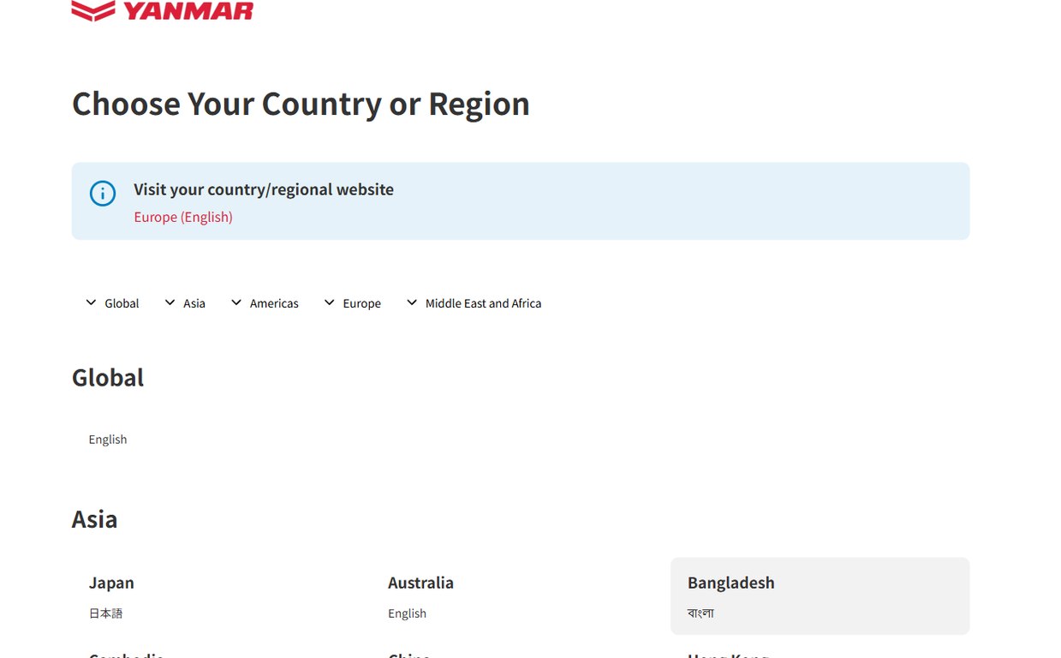Click the chevron beside Americas
The height and width of the screenshot is (658, 1061).
(x=236, y=302)
